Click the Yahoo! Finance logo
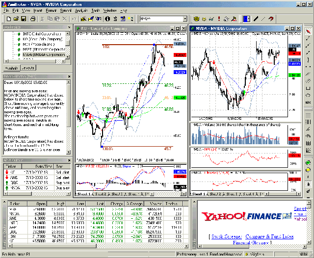This screenshot has height=258, width=314. (x=246, y=216)
